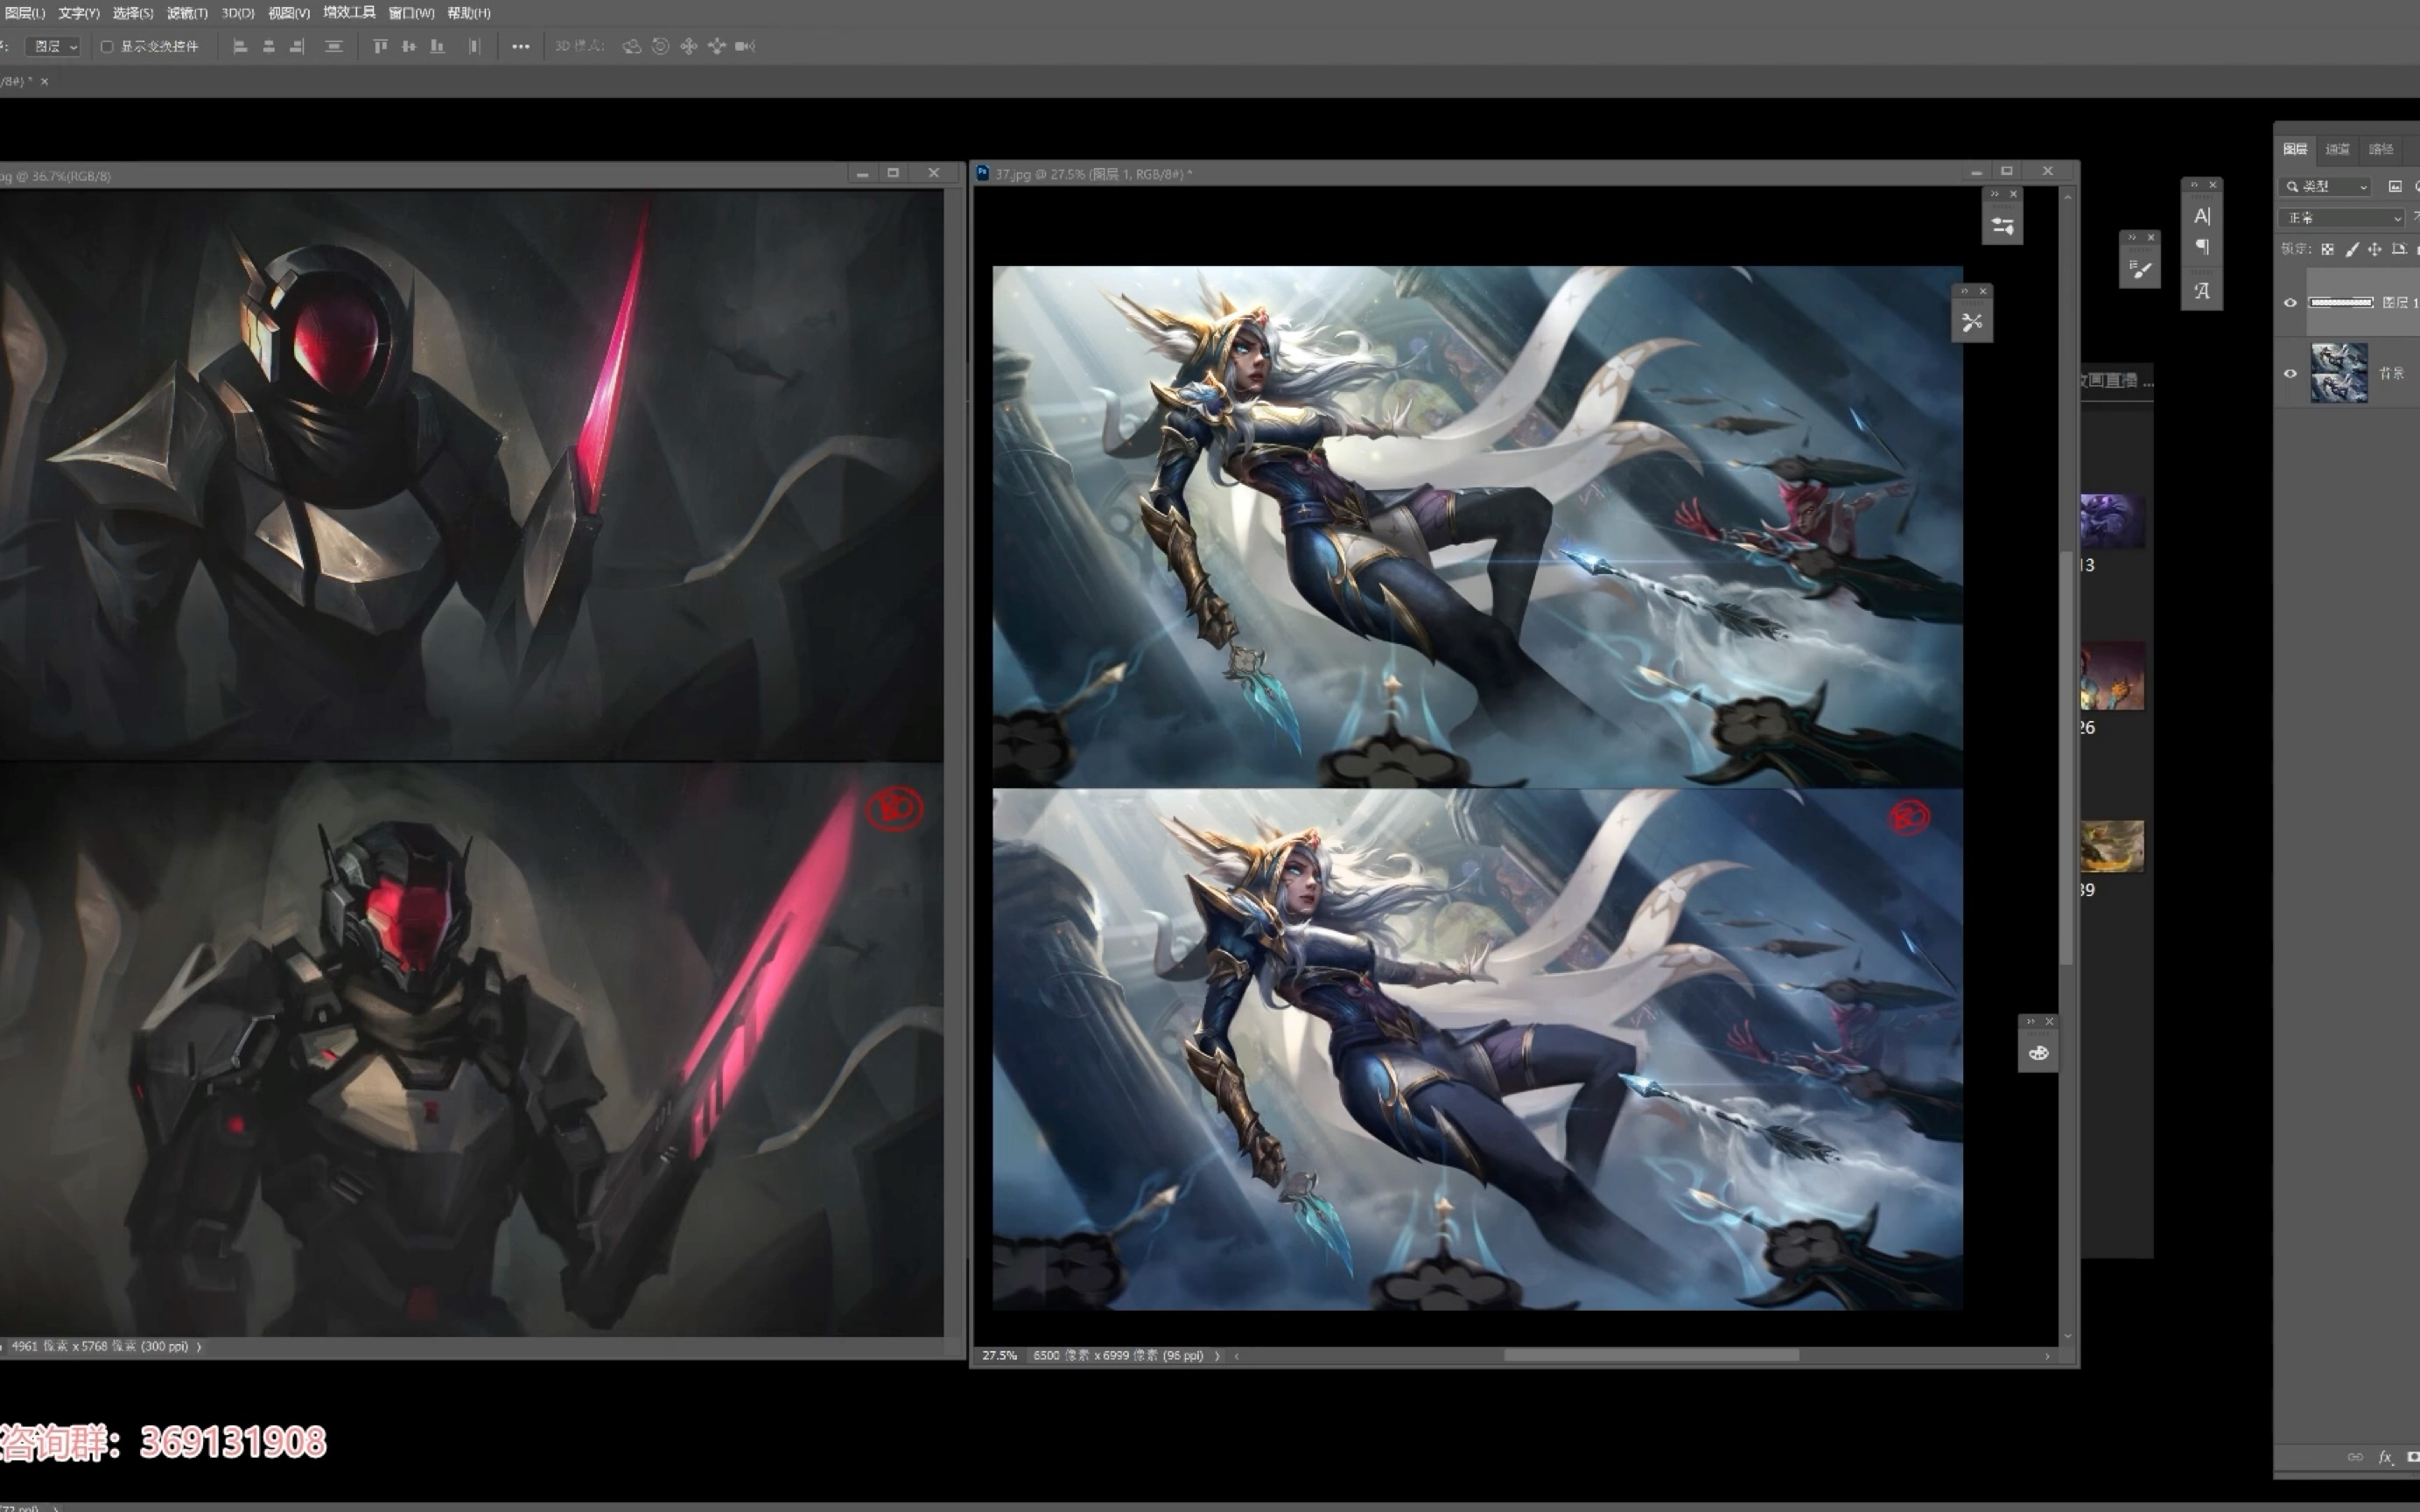Expand the brushes floating panel chevrons
The width and height of the screenshot is (2420, 1512).
(2132, 237)
